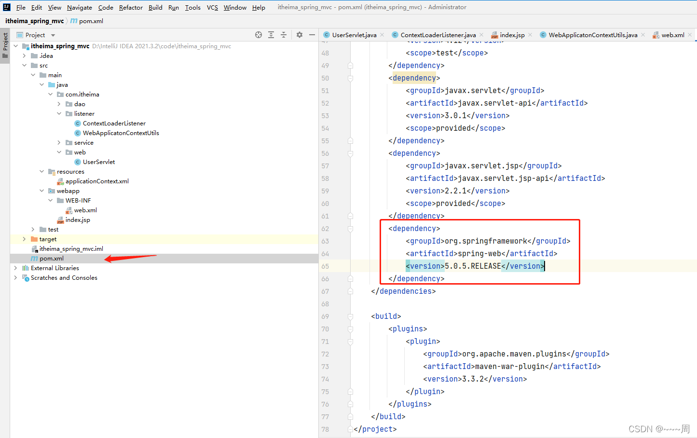Close the index.jsp tab

point(530,35)
